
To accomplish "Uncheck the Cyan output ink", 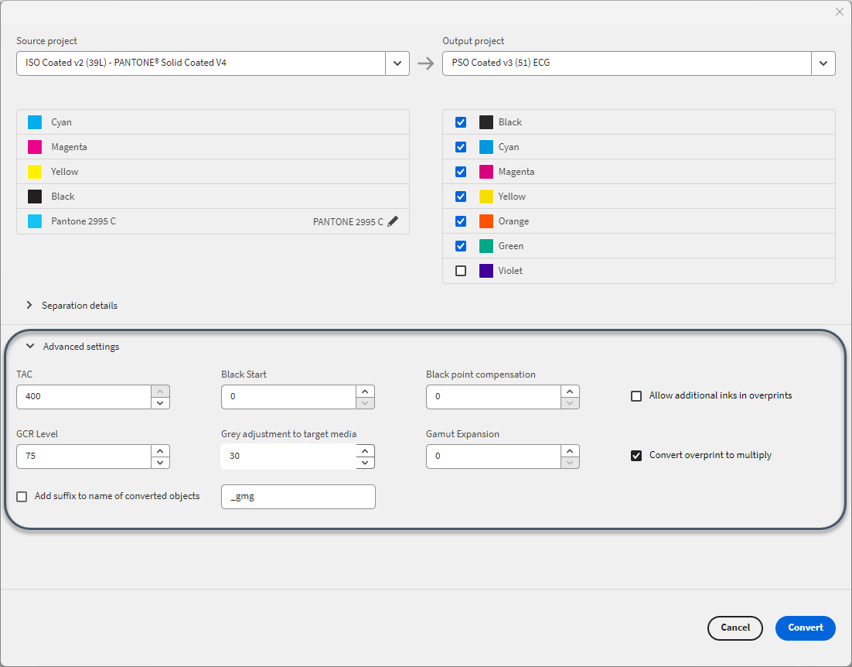I will [x=461, y=147].
